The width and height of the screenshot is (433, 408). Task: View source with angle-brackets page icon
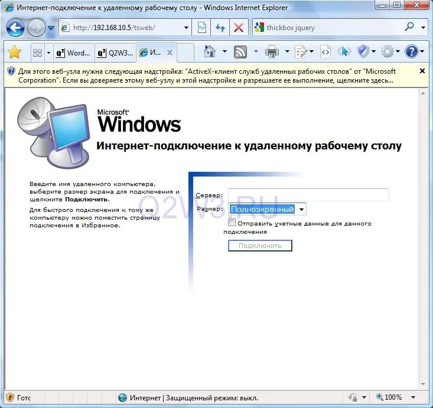point(325,52)
